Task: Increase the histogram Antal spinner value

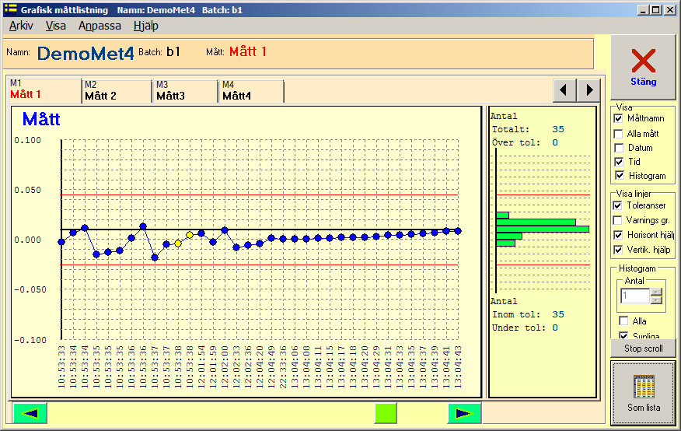Action: tap(656, 292)
